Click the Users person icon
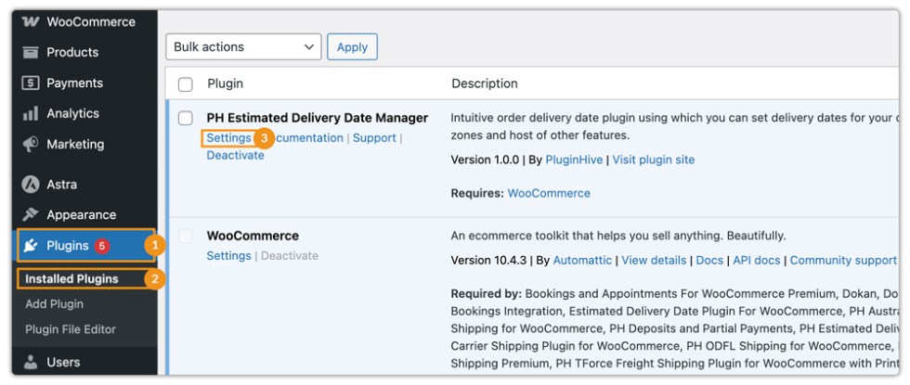The width and height of the screenshot is (910, 385). pos(30,363)
